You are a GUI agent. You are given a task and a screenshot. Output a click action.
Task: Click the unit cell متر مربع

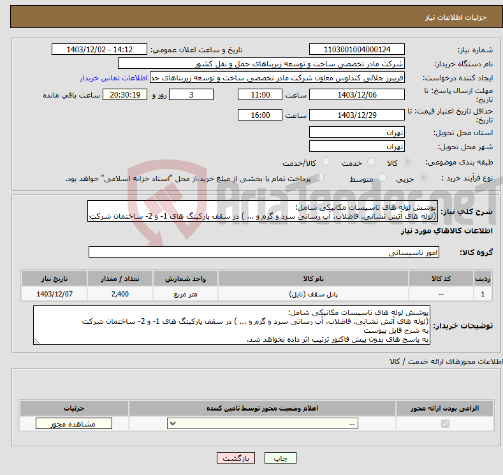[x=186, y=294]
